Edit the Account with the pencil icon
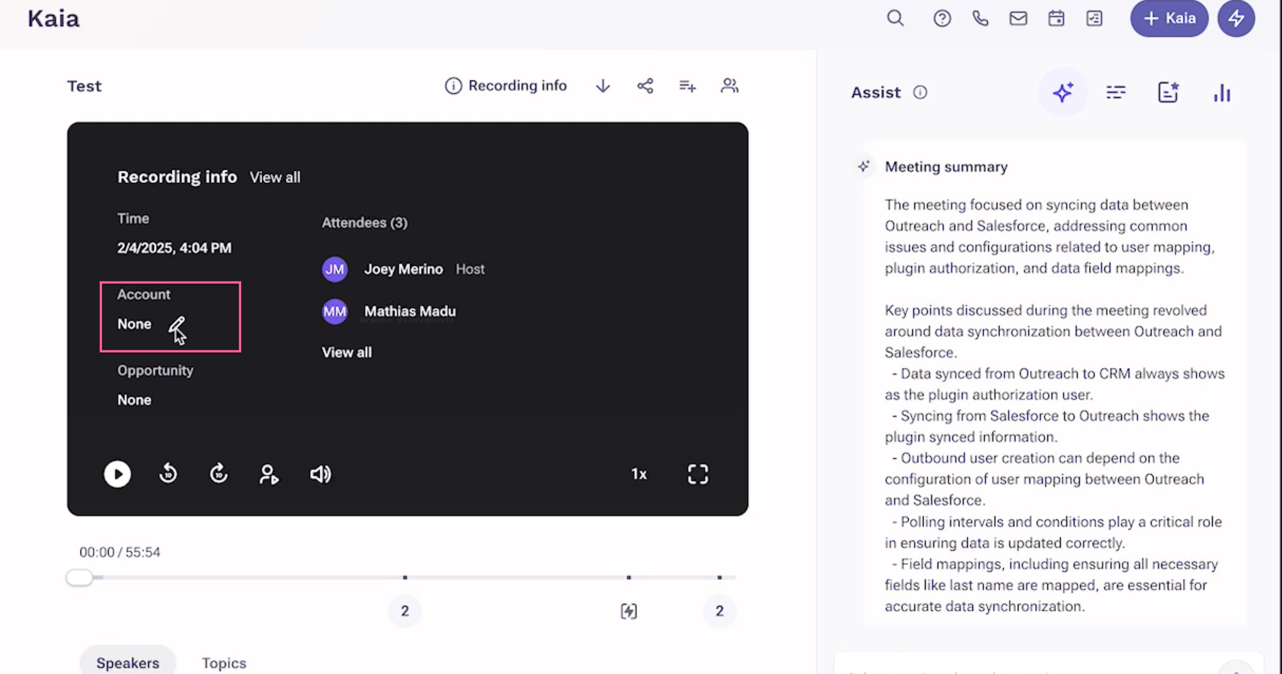The width and height of the screenshot is (1282, 674). tap(177, 324)
